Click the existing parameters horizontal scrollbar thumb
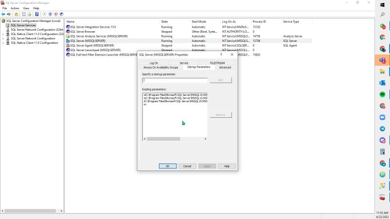This screenshot has width=390, height=219. tap(163, 139)
